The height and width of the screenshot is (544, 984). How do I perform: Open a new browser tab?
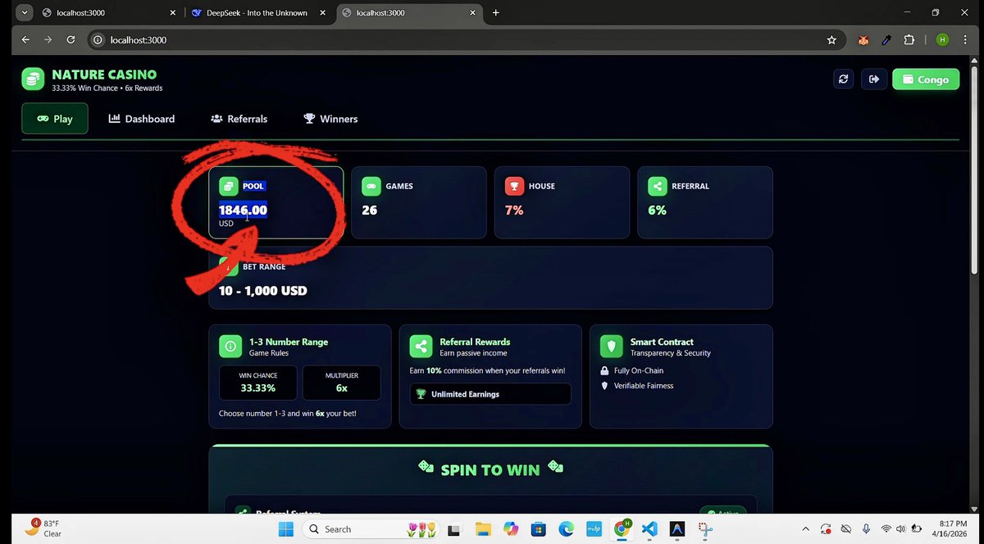click(x=496, y=13)
